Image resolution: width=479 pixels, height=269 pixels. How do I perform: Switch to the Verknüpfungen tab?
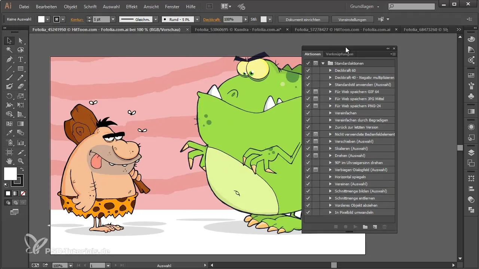(339, 54)
